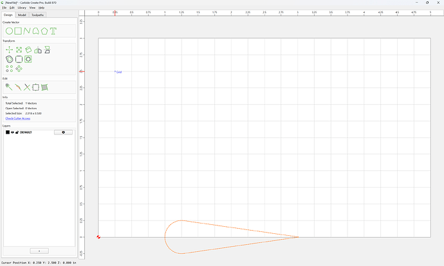Image resolution: width=444 pixels, height=266 pixels.
Task: Activate the Delete/Scissors edit tool
Action: 27,87
